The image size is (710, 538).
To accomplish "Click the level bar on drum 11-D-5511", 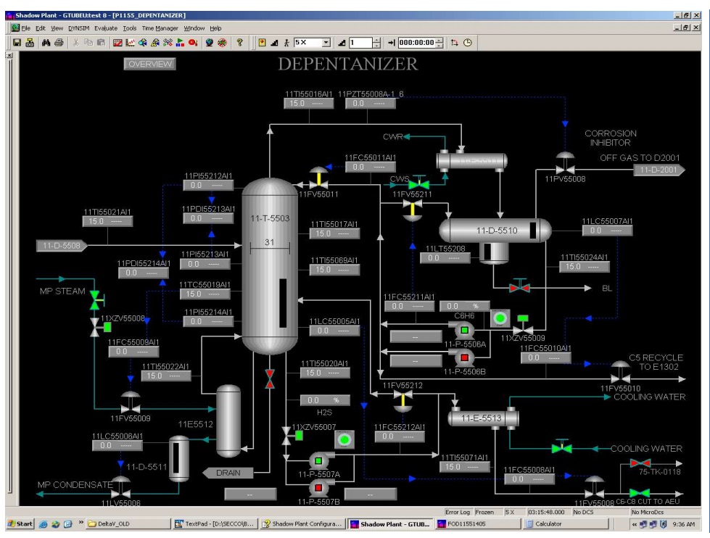I will coord(176,458).
